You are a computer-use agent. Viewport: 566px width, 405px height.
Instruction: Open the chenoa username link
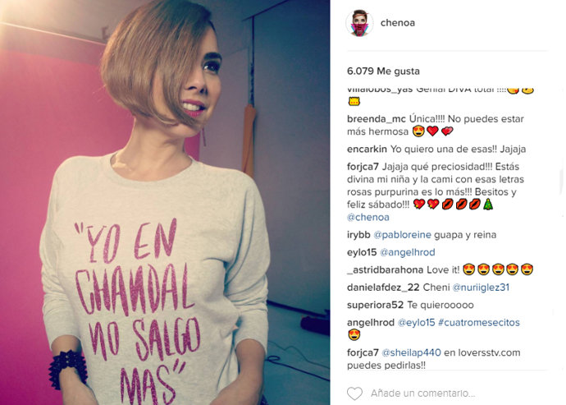pyautogui.click(x=397, y=23)
